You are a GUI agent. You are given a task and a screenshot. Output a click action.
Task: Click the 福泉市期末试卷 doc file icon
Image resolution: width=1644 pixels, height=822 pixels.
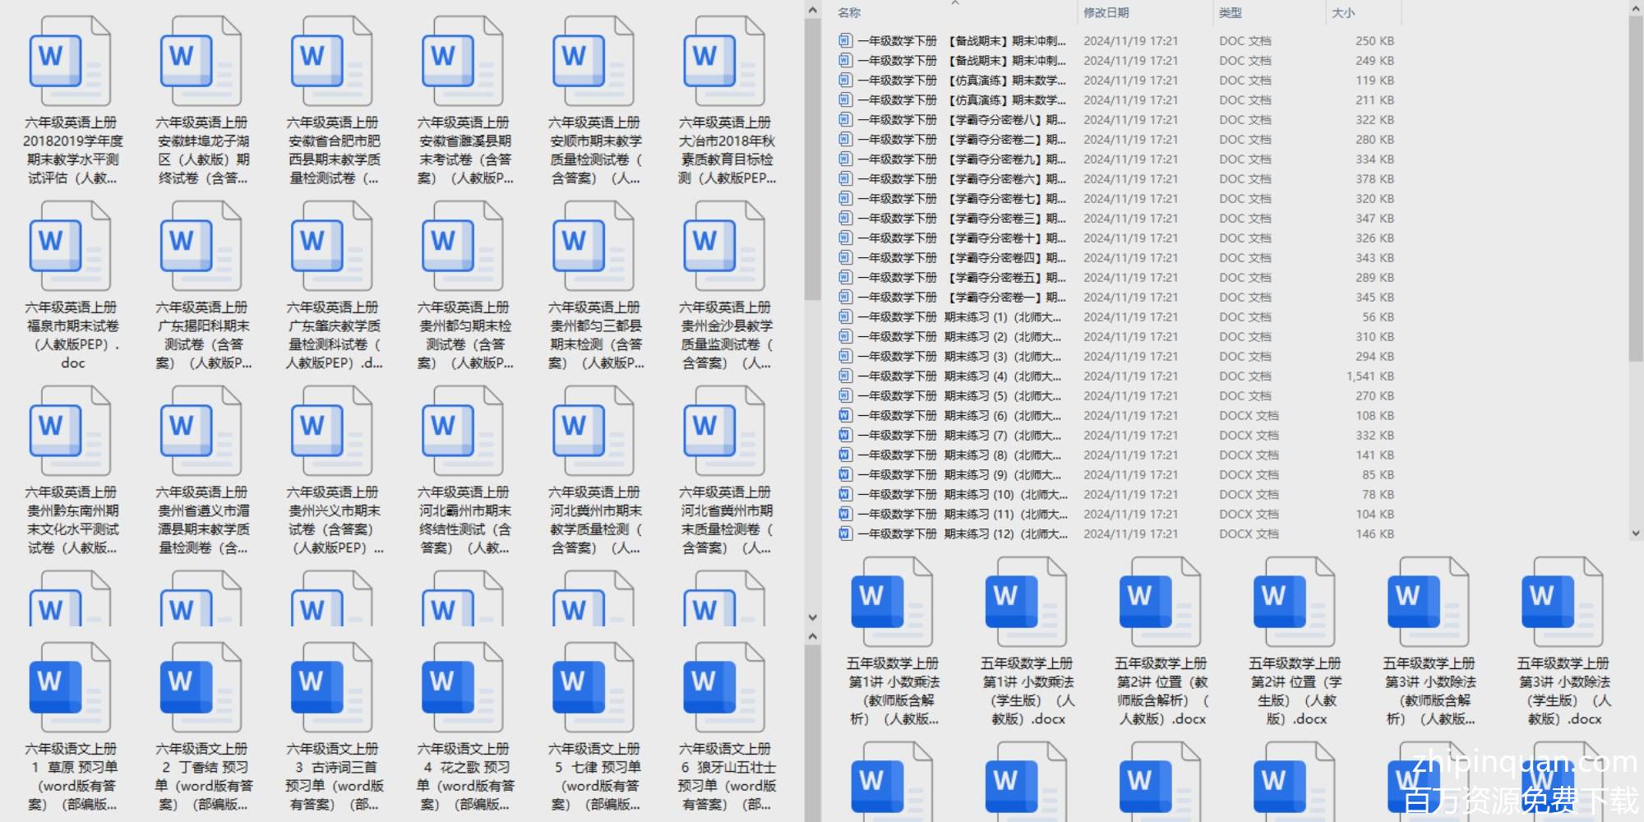(70, 247)
